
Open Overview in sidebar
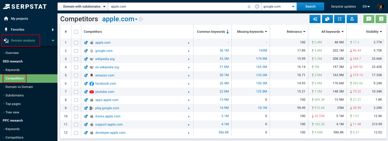click(12, 53)
